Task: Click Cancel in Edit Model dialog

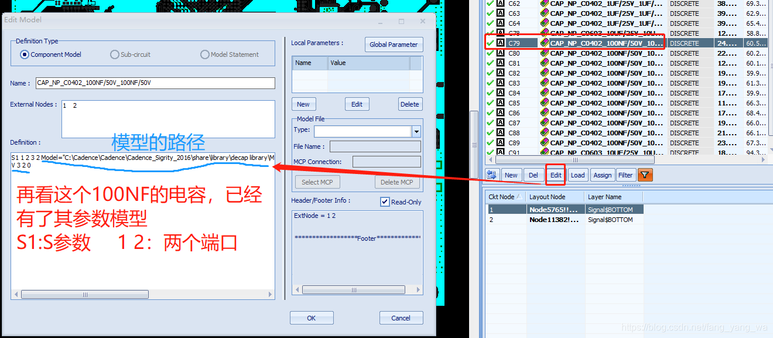Action: click(x=401, y=318)
